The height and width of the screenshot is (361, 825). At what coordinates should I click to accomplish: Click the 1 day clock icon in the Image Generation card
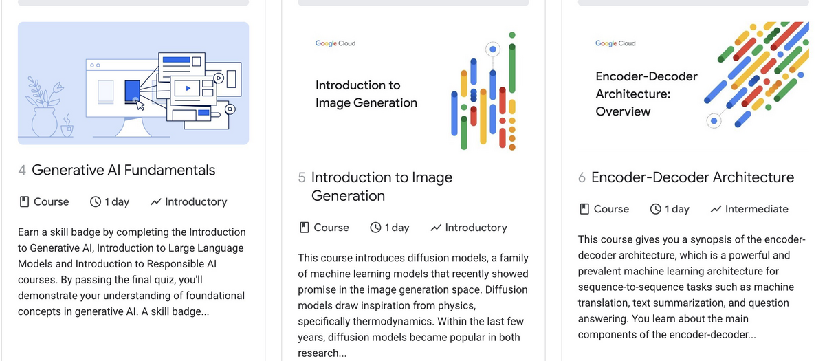coord(376,227)
